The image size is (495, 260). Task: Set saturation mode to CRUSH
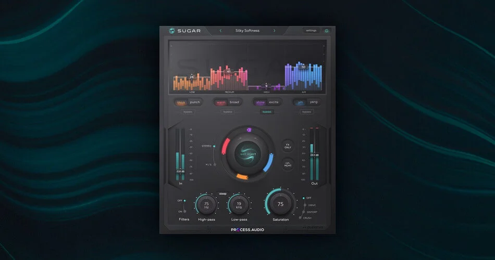(x=305, y=218)
